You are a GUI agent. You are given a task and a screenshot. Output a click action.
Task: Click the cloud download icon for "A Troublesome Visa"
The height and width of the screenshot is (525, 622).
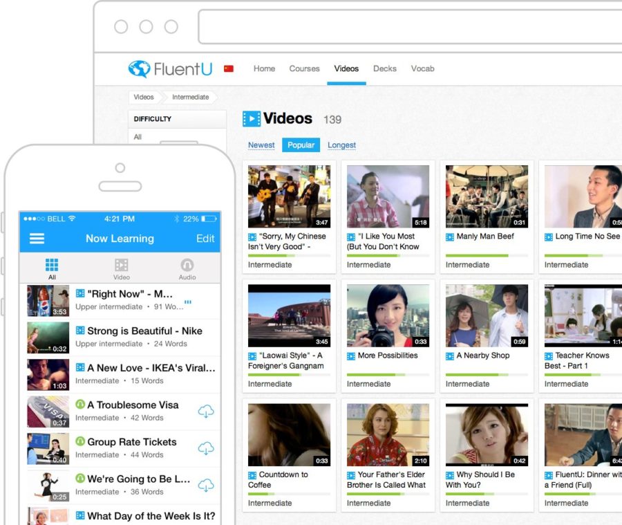(206, 411)
